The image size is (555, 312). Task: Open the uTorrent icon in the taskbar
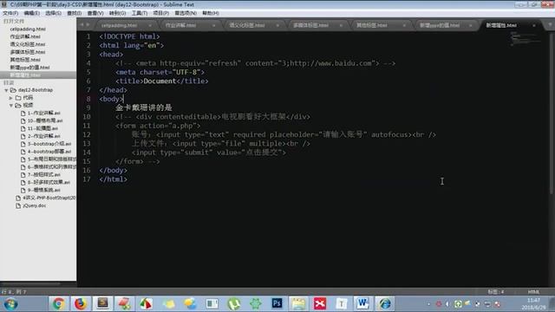pyautogui.click(x=233, y=303)
